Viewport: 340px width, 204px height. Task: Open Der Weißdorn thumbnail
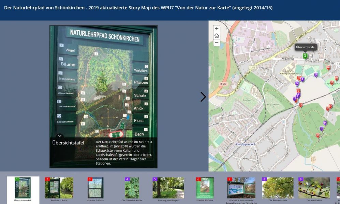point(314,188)
